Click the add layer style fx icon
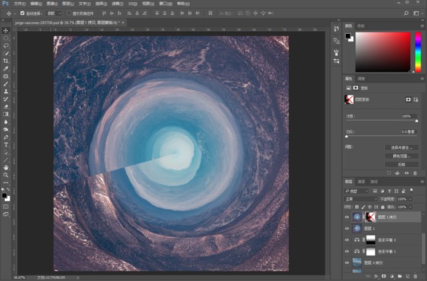427x281 pixels. point(376,276)
